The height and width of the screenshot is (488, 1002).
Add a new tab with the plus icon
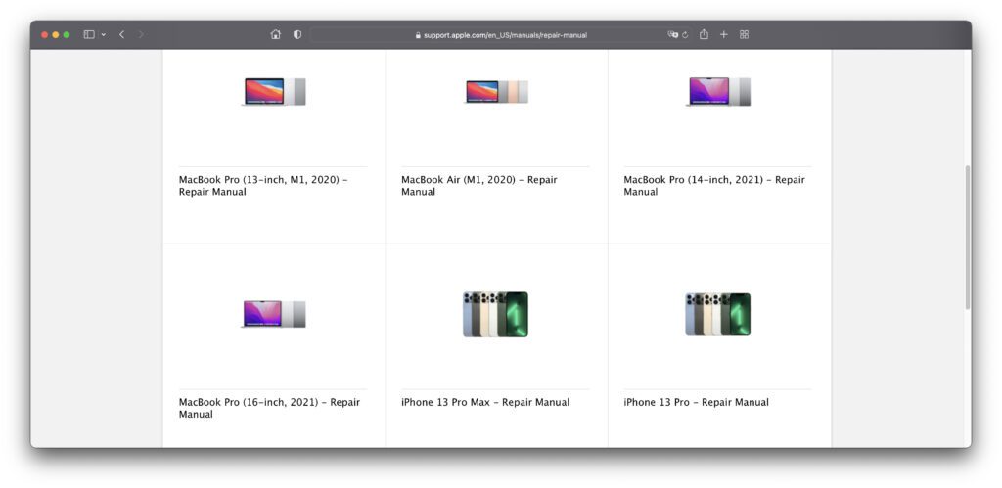click(x=723, y=34)
